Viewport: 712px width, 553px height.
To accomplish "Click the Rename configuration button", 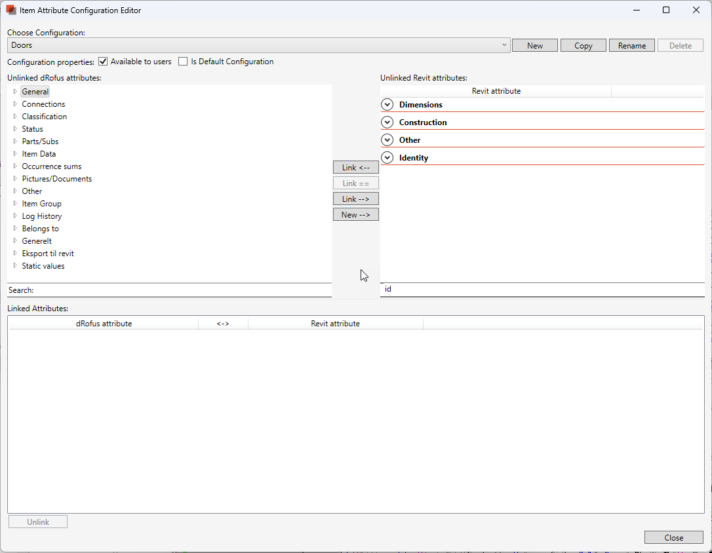I will point(631,45).
